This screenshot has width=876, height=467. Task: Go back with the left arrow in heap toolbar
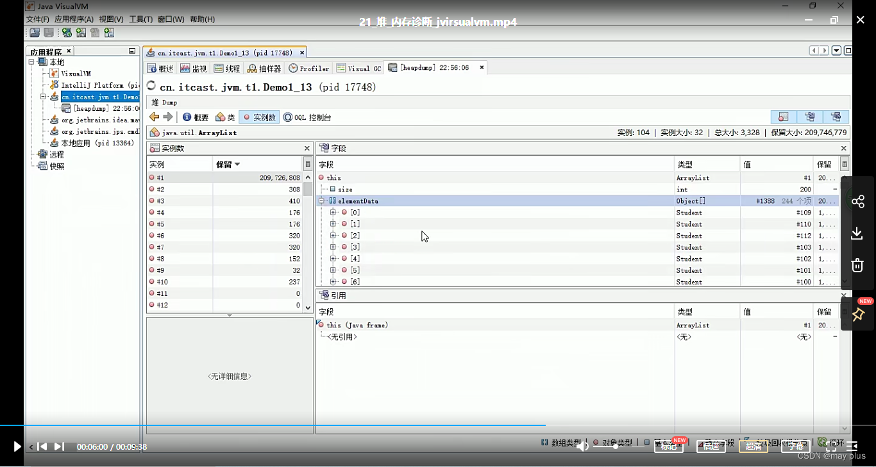pos(154,117)
